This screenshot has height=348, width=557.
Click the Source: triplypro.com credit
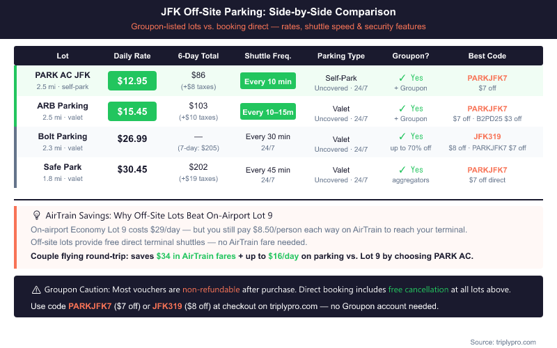[x=504, y=342]
